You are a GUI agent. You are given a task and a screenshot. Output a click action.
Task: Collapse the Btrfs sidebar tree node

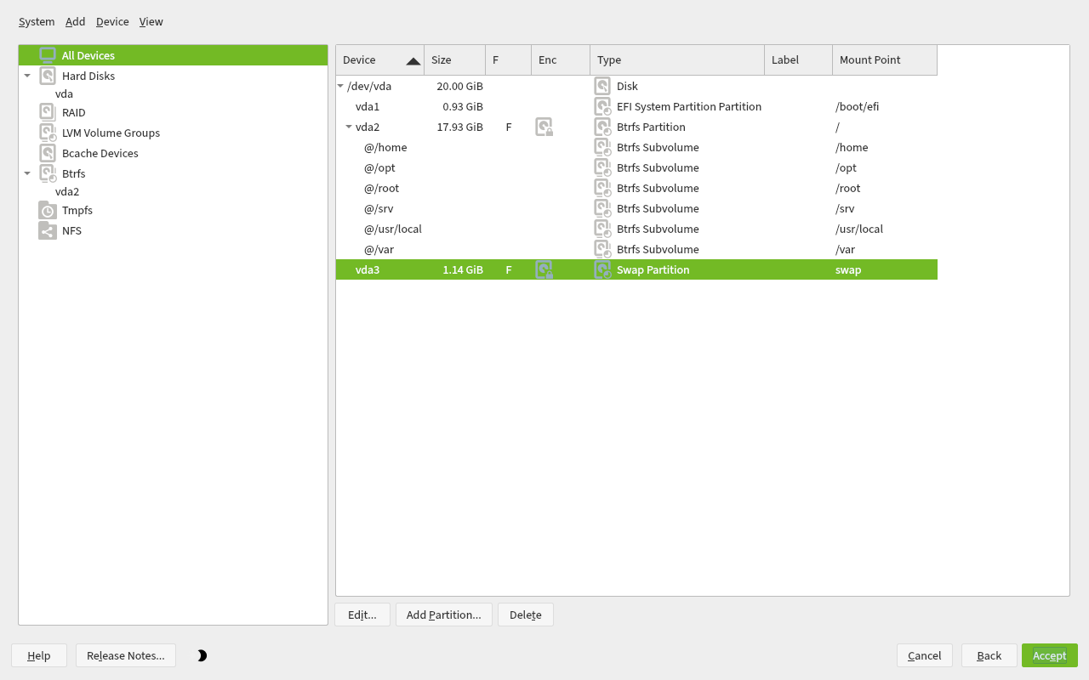point(27,173)
